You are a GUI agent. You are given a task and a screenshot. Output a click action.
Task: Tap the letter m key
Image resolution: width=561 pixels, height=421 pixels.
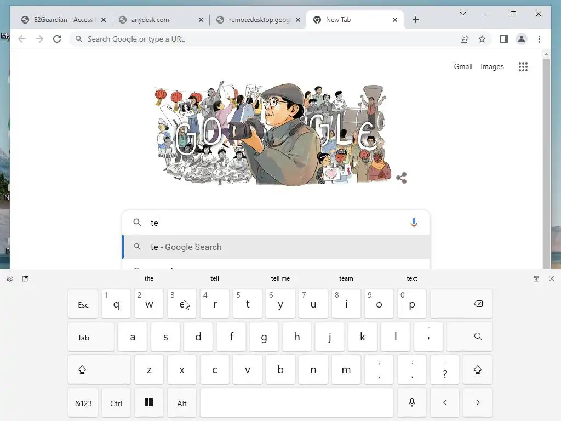(x=346, y=369)
